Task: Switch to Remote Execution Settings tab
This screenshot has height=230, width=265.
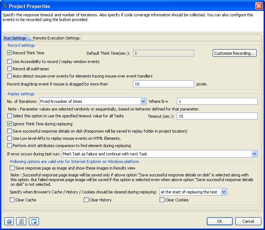Action: (56, 38)
